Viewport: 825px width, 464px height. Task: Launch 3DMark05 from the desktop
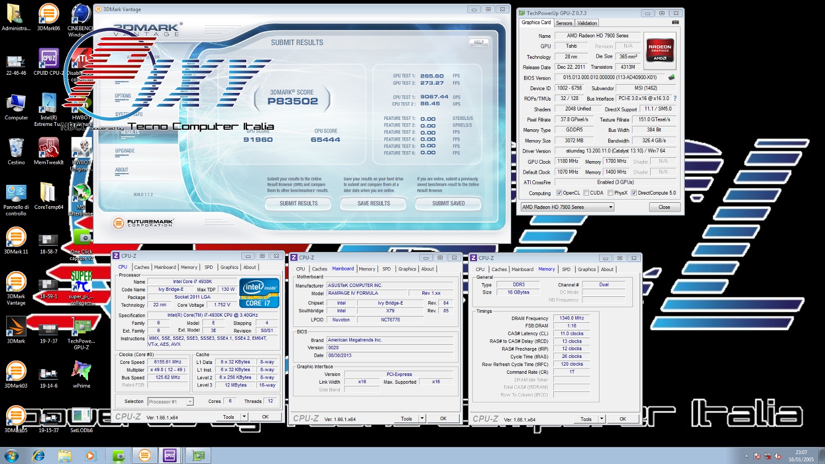[x=16, y=419]
